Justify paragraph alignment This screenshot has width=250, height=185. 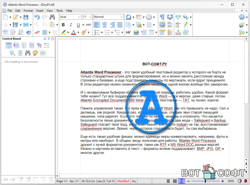pos(120,25)
